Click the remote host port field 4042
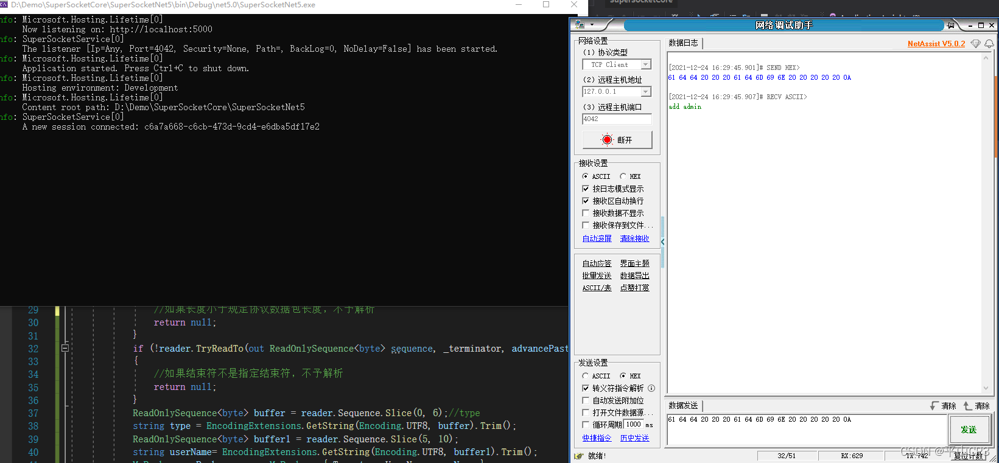The height and width of the screenshot is (463, 999). [617, 119]
